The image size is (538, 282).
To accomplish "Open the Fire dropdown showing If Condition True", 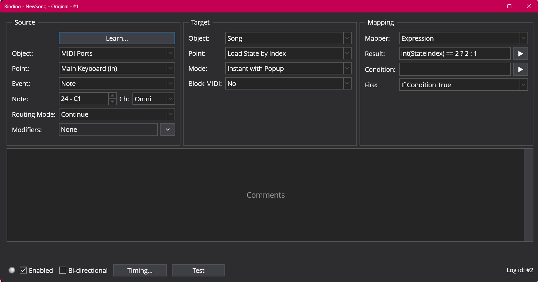I will point(524,85).
